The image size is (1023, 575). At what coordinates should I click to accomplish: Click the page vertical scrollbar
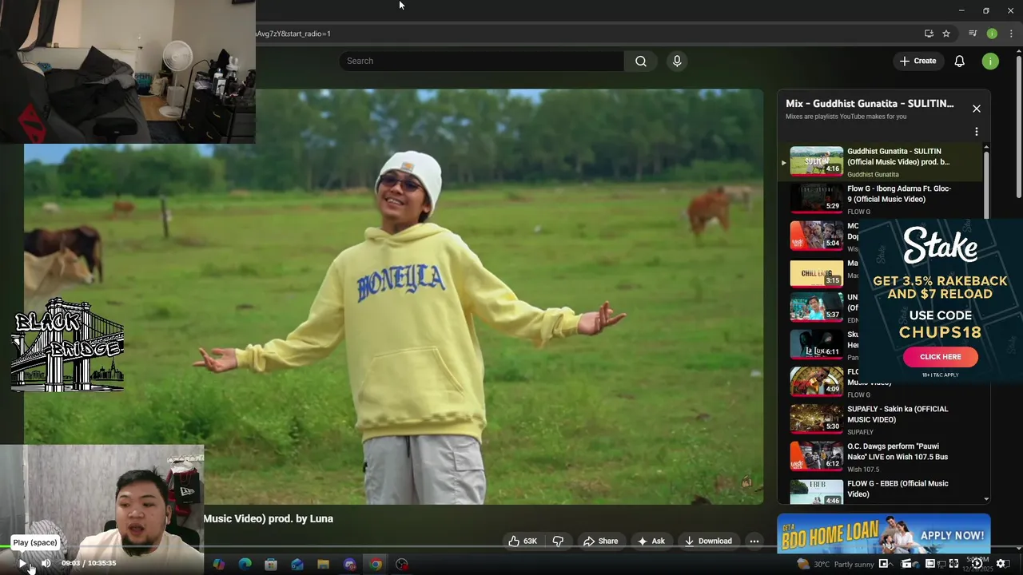[x=1018, y=128]
